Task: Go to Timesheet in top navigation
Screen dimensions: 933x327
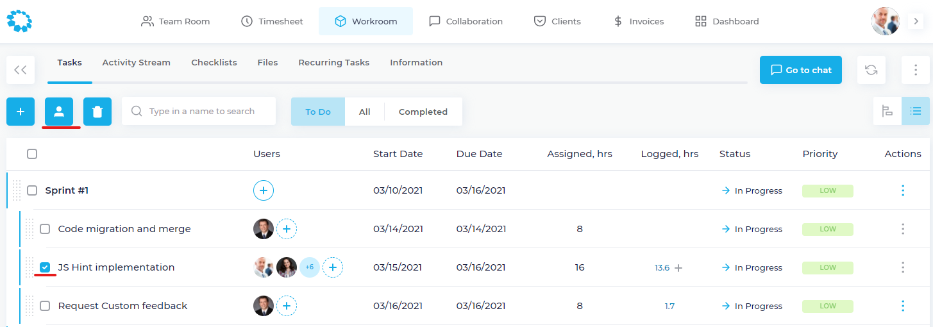Action: click(272, 21)
